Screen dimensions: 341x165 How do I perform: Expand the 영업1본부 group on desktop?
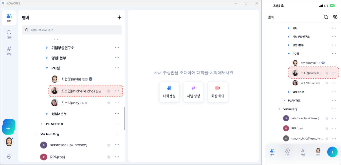(x=47, y=58)
